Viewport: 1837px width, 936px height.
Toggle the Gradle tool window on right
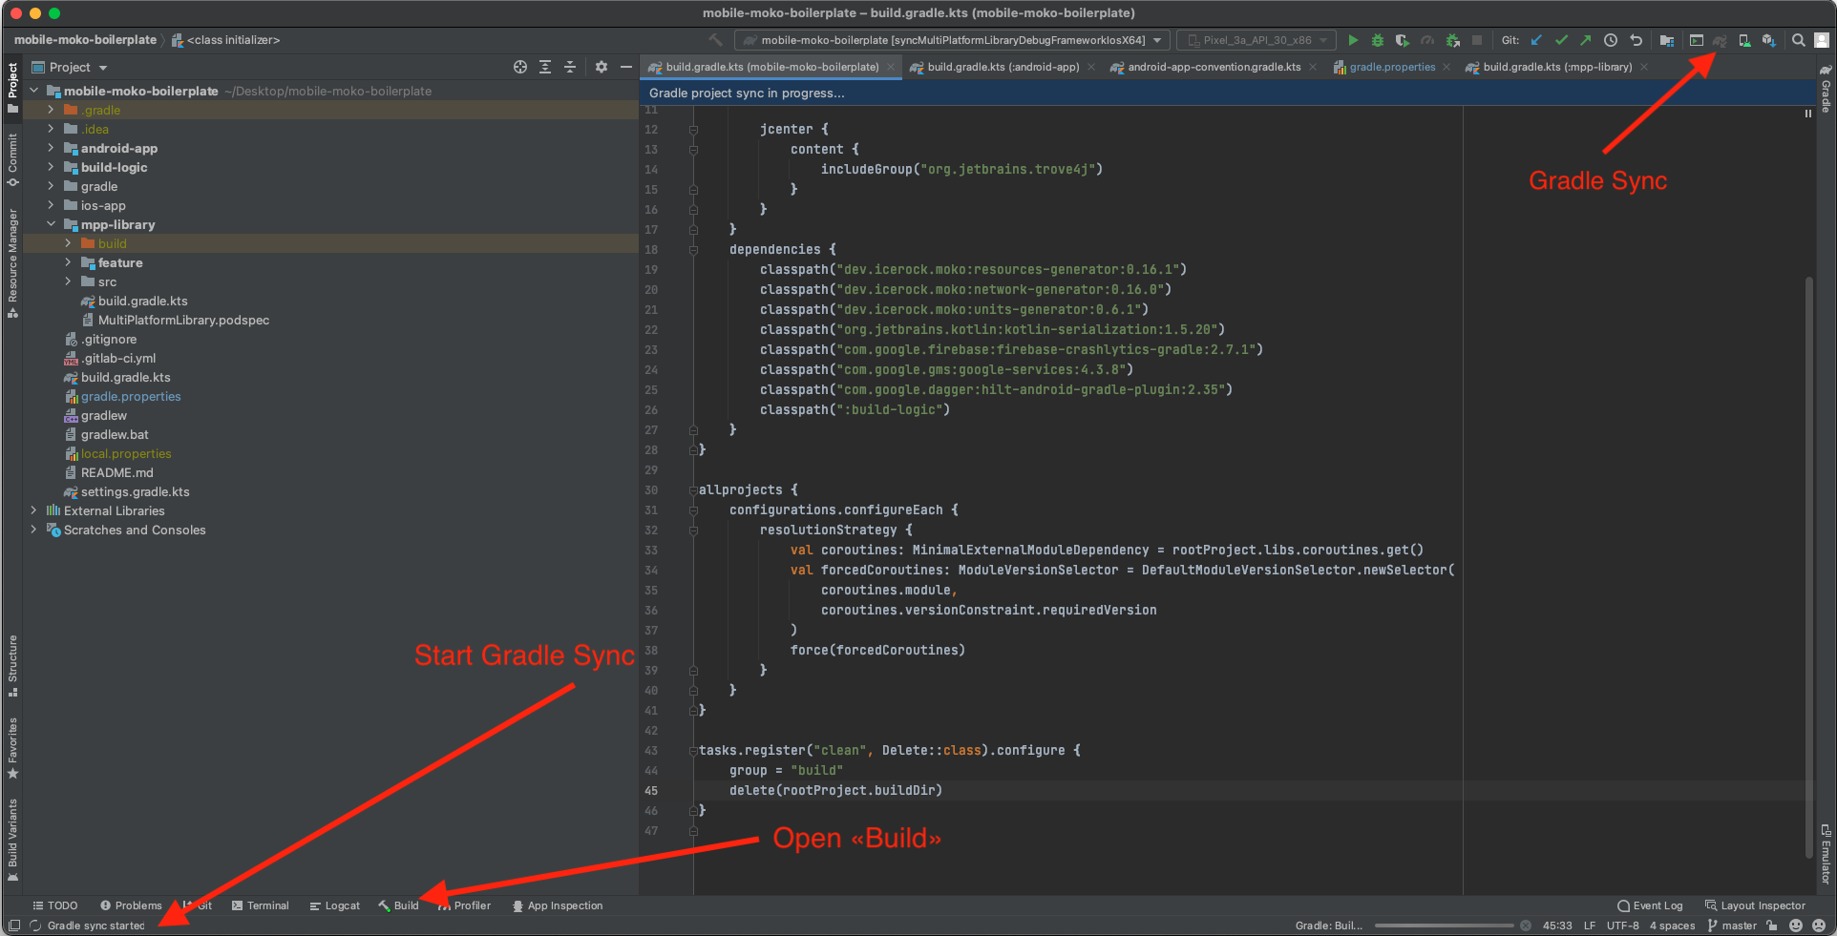click(x=1826, y=89)
